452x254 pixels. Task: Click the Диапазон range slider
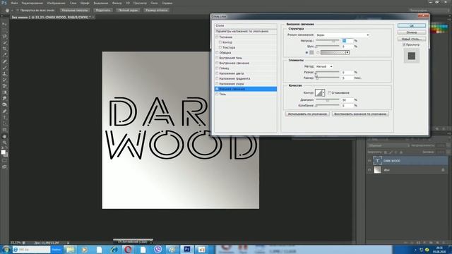pos(327,100)
